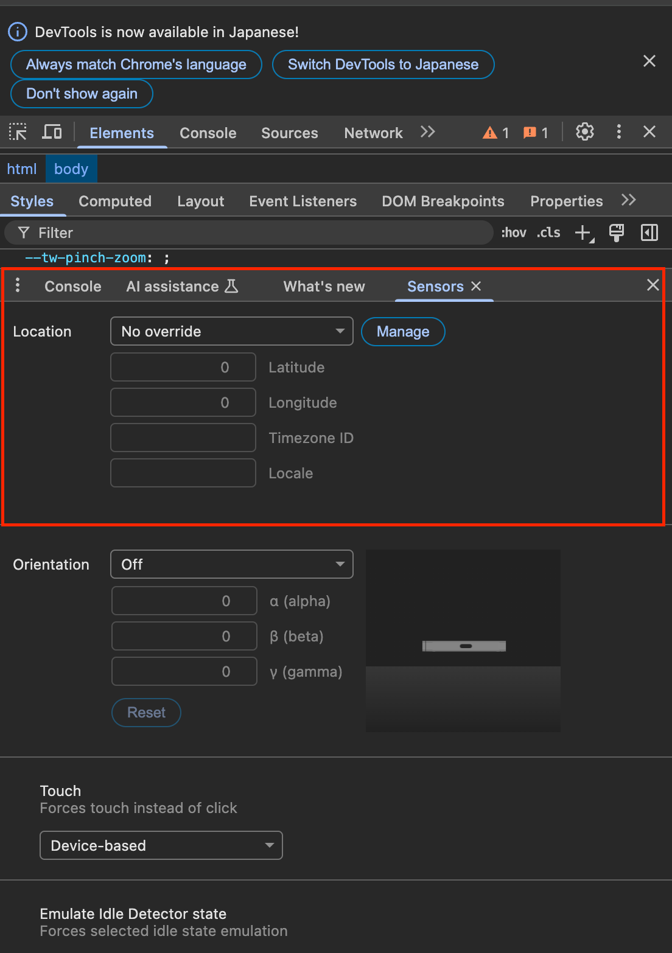Viewport: 672px width, 953px height.
Task: Toggle the :hov element state panel
Action: pyautogui.click(x=513, y=232)
